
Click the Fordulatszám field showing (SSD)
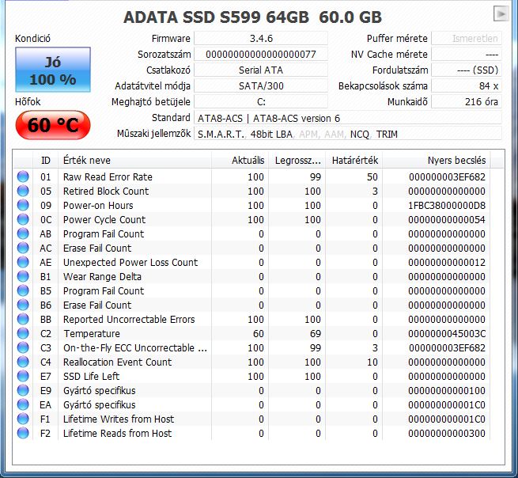click(x=467, y=70)
